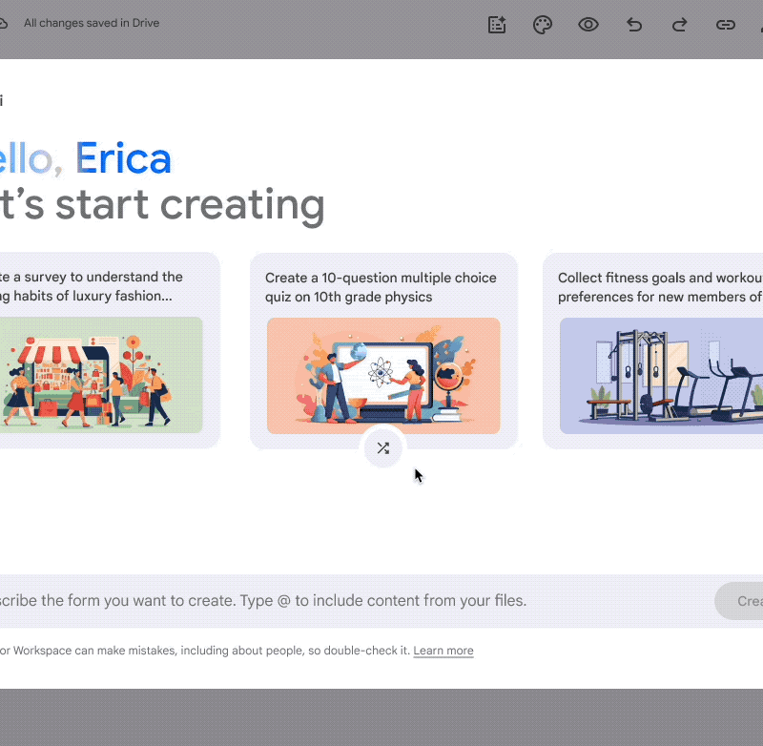Copy the responder link icon
This screenshot has width=763, height=746.
[x=726, y=25]
